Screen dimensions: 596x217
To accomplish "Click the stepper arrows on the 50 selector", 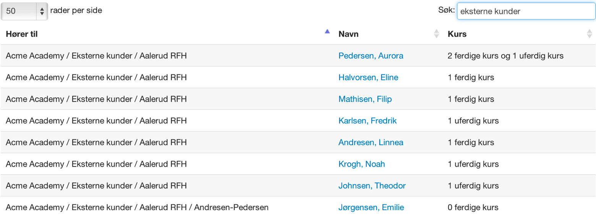I will pos(42,11).
